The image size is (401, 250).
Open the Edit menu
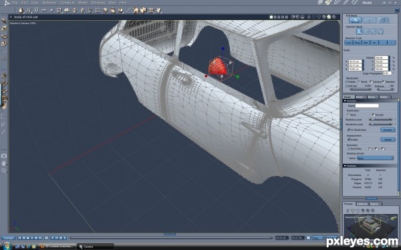(x=25, y=3)
